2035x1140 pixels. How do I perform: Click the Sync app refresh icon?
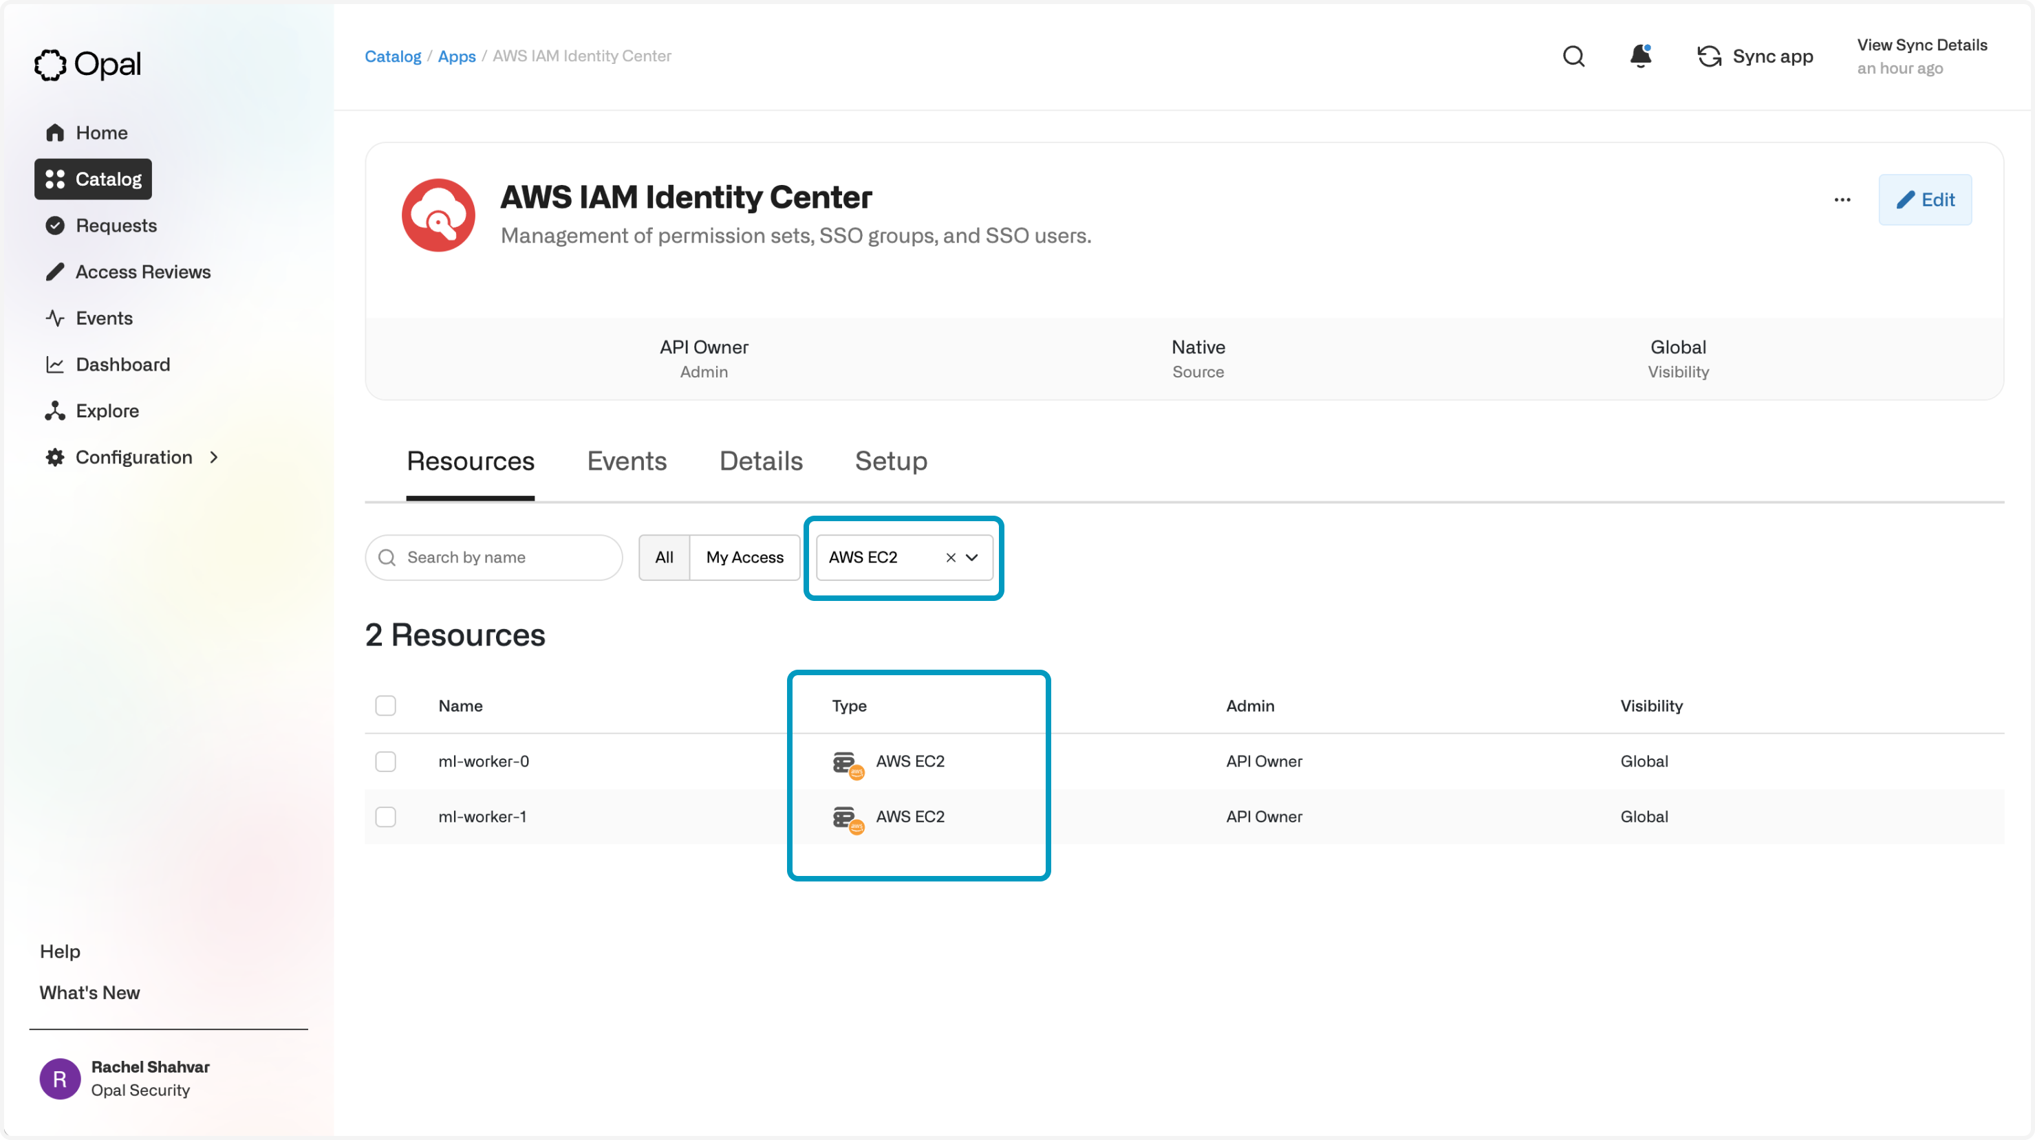(x=1709, y=56)
